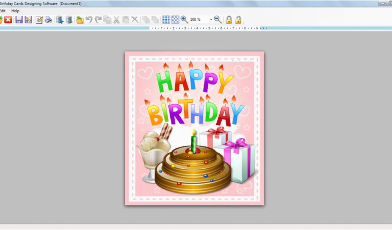Toggle the checkered snap grid icon
Screen dimensions: 392x230
click(x=175, y=20)
